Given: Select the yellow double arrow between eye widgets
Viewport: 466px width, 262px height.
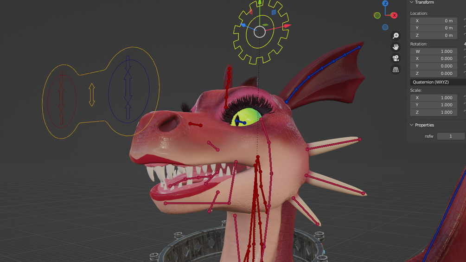Looking at the screenshot, I should (92, 95).
